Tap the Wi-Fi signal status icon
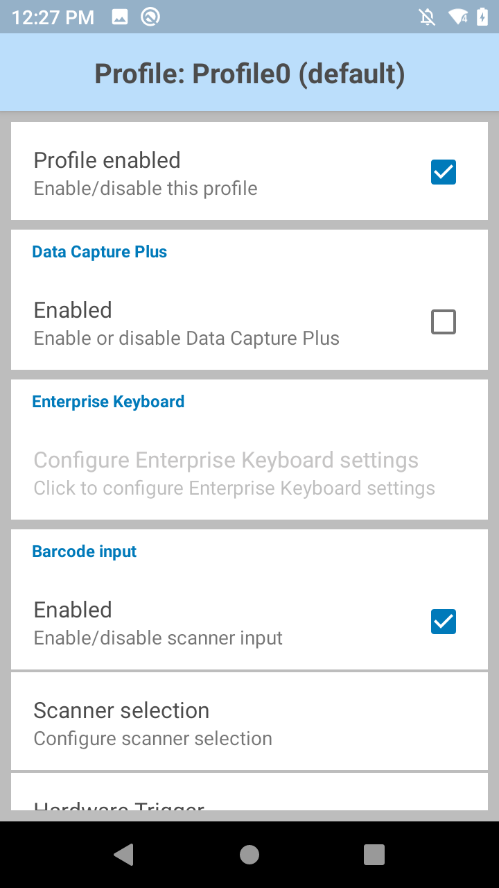The height and width of the screenshot is (888, 499). pos(457,17)
